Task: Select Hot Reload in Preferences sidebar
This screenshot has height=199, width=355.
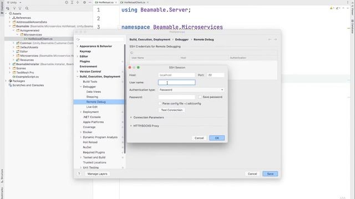Action: (x=90, y=143)
